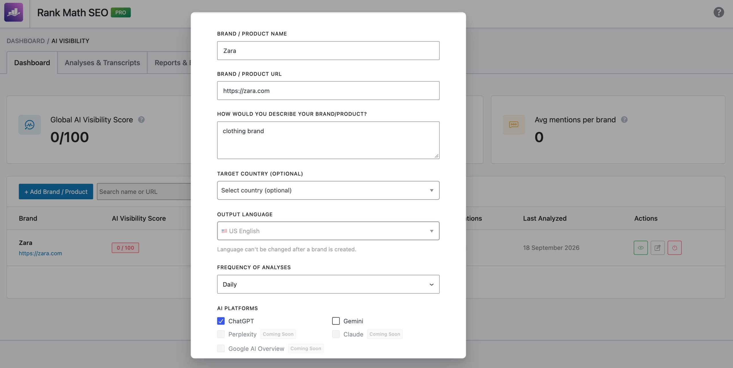The width and height of the screenshot is (733, 368).
Task: View Zara brand with the eye icon
Action: tap(641, 248)
